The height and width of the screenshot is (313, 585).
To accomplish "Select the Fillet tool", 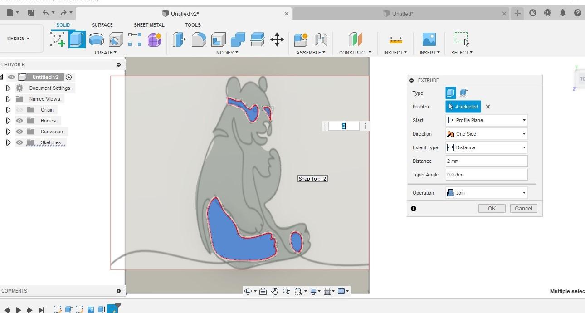I will pos(199,39).
